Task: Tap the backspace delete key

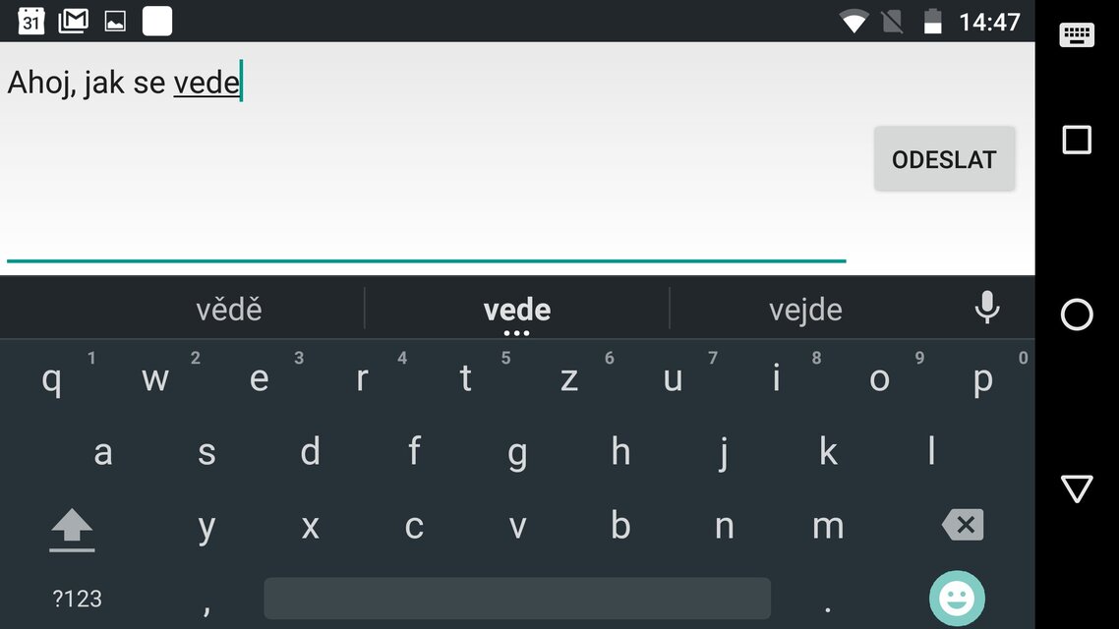Action: point(963,525)
